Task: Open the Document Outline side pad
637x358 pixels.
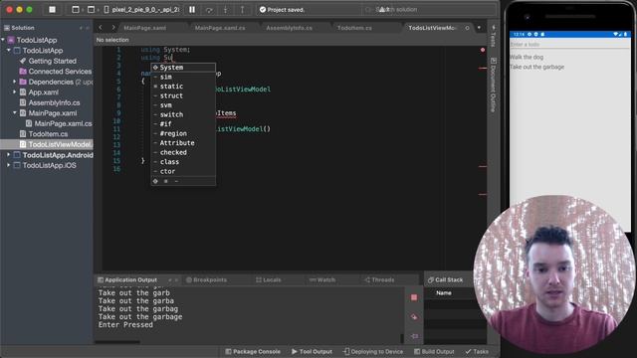Action: 494,85
